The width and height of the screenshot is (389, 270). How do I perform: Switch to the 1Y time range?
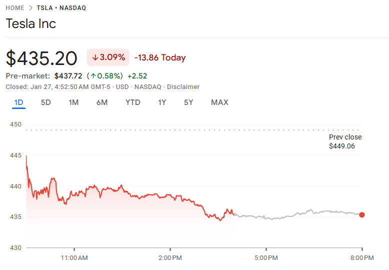(162, 102)
